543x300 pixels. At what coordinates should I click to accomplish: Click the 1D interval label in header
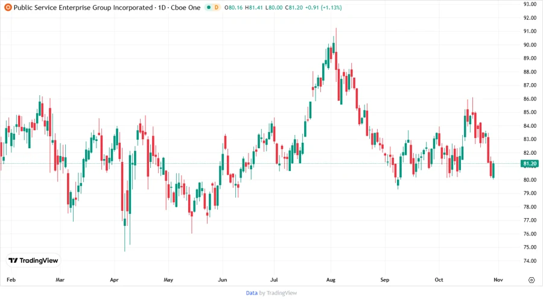point(162,7)
